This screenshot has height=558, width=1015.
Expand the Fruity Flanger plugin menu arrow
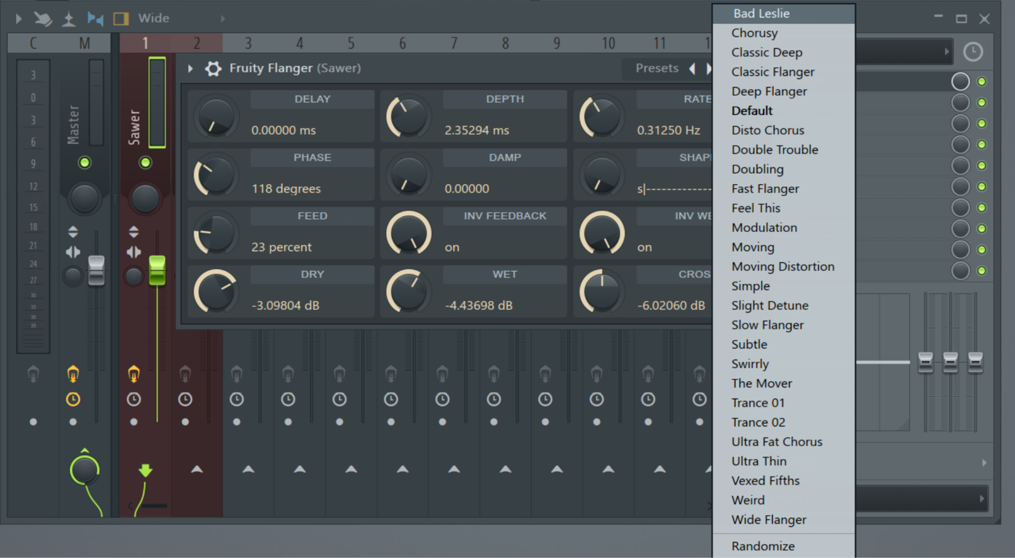191,68
